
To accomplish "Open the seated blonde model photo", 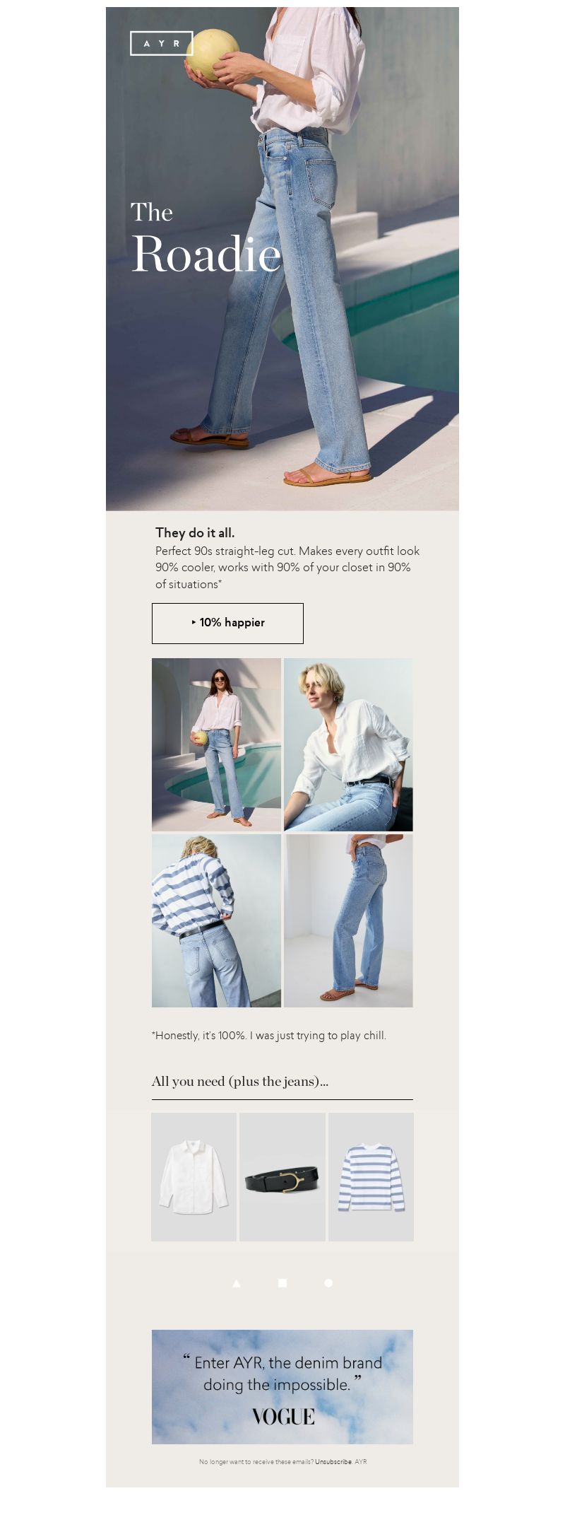I will [x=348, y=744].
